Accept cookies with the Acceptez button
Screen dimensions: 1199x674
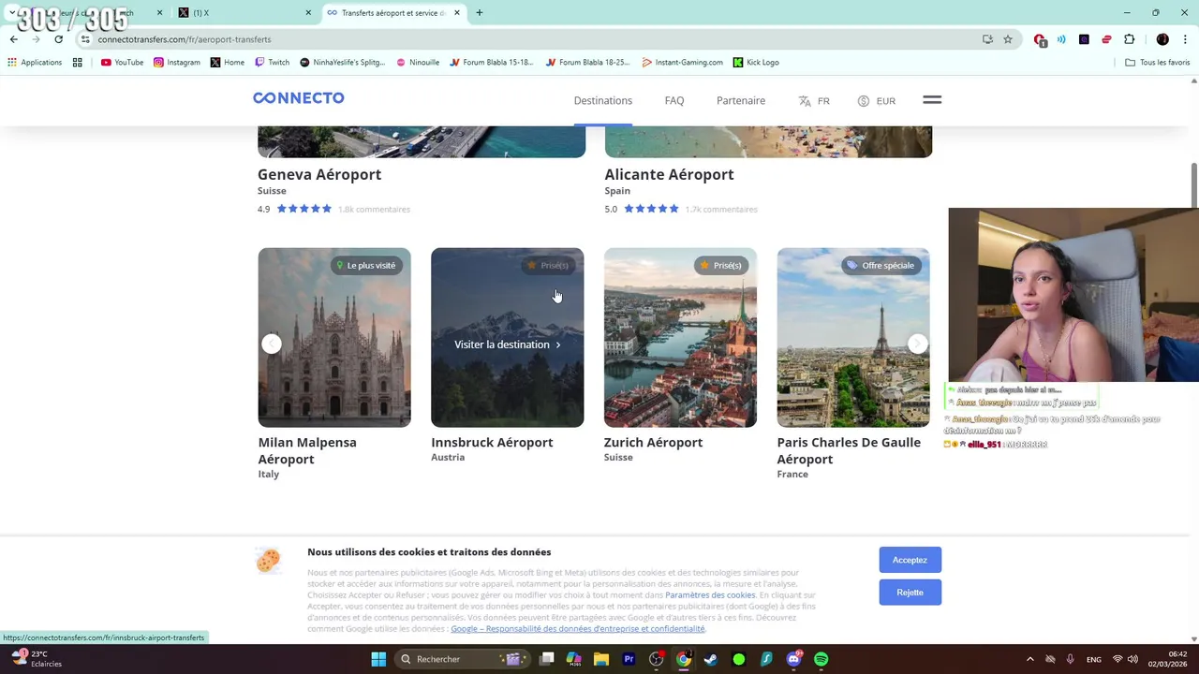910,560
